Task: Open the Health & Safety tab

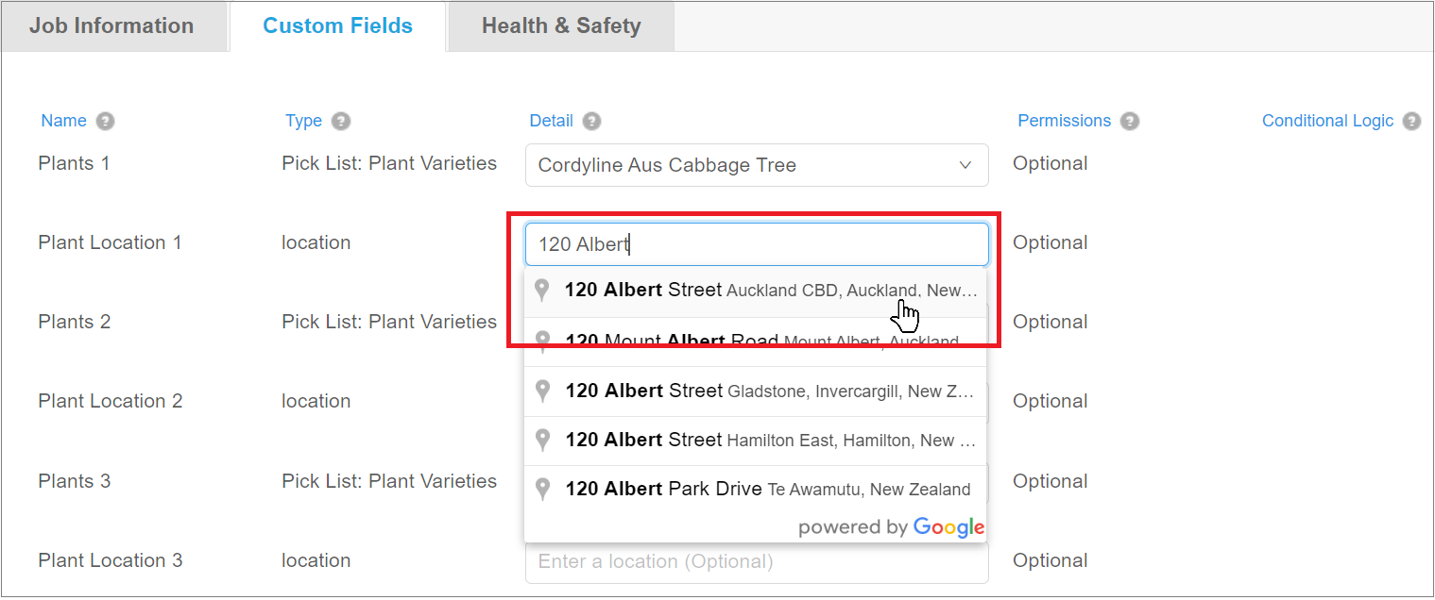Action: coord(560,25)
